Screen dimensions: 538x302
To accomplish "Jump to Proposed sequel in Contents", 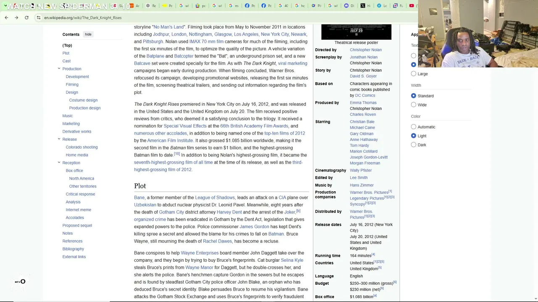I will 77,226.
